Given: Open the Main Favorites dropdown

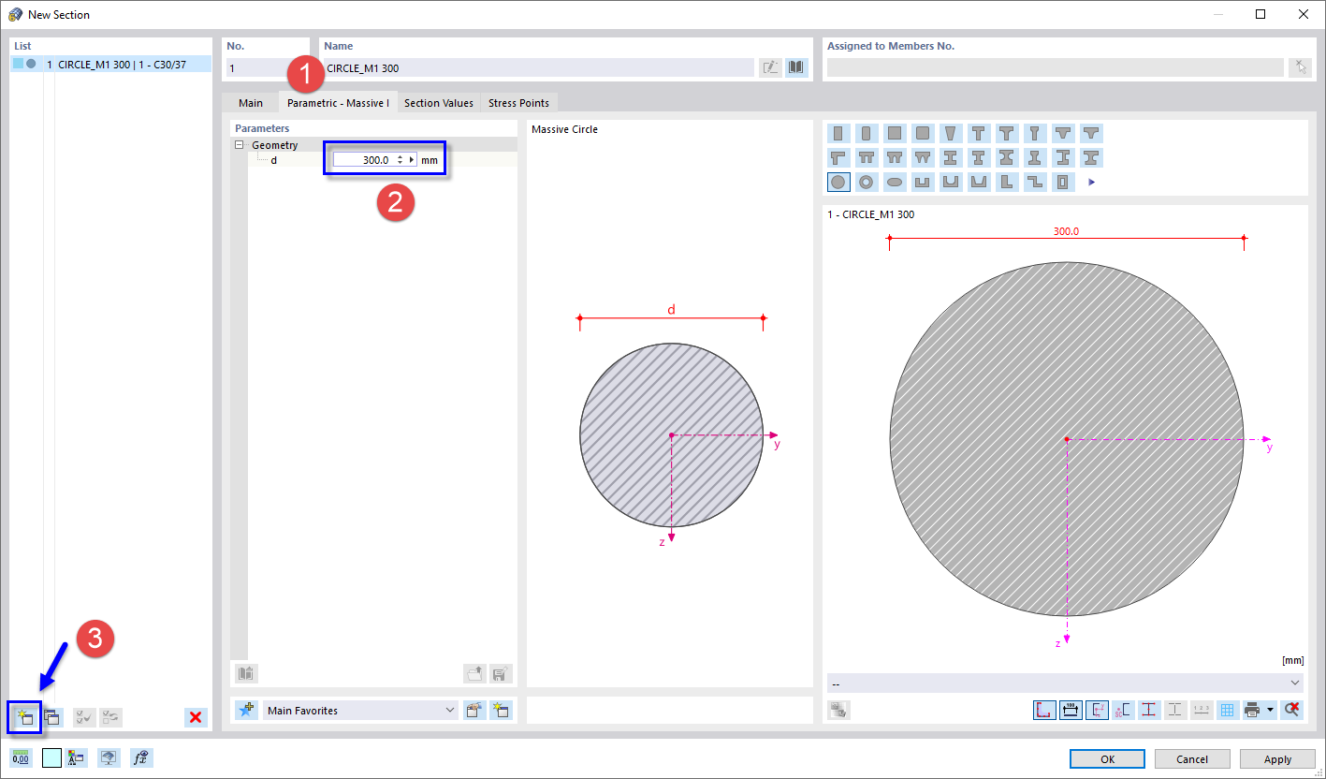Looking at the screenshot, I should [x=360, y=710].
